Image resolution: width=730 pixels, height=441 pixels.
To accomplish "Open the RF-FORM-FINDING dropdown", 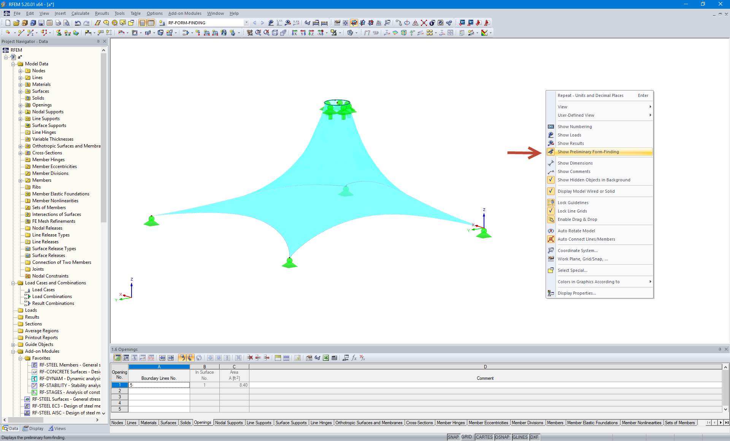I will pyautogui.click(x=246, y=23).
